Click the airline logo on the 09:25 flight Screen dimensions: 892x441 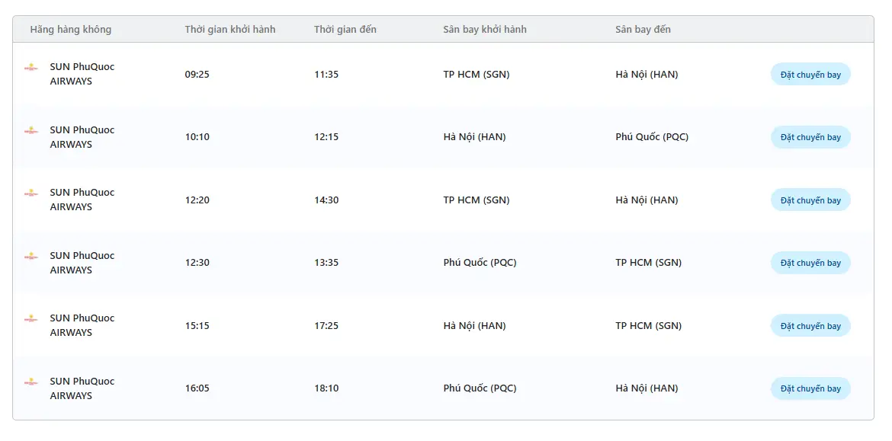[x=31, y=67]
